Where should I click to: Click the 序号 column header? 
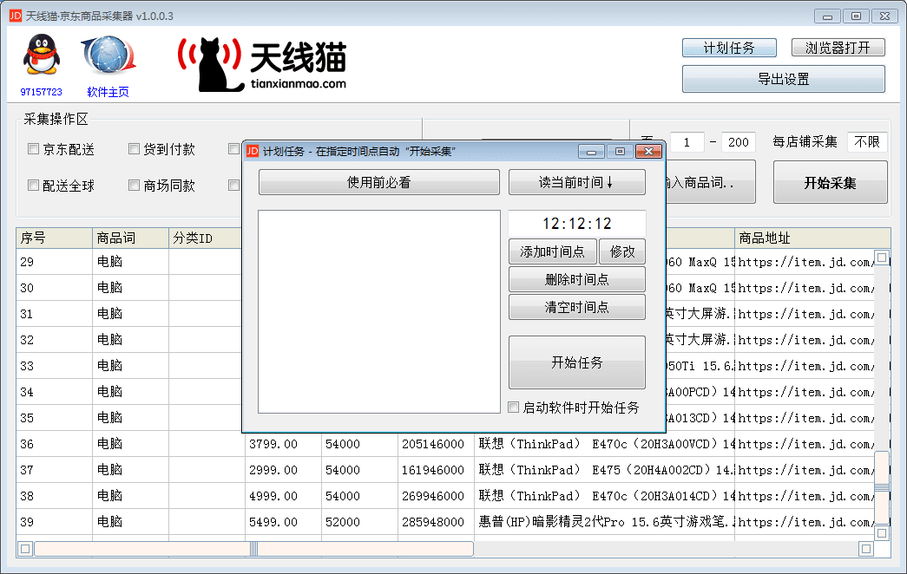[x=55, y=238]
